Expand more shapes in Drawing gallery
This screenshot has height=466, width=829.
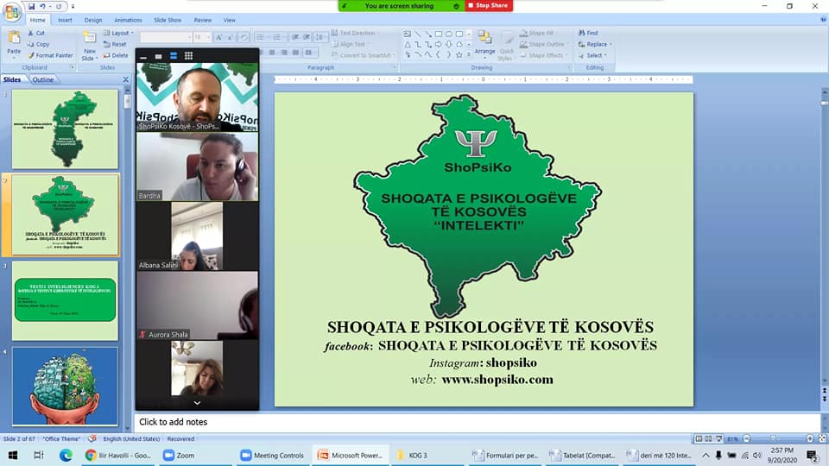click(468, 55)
